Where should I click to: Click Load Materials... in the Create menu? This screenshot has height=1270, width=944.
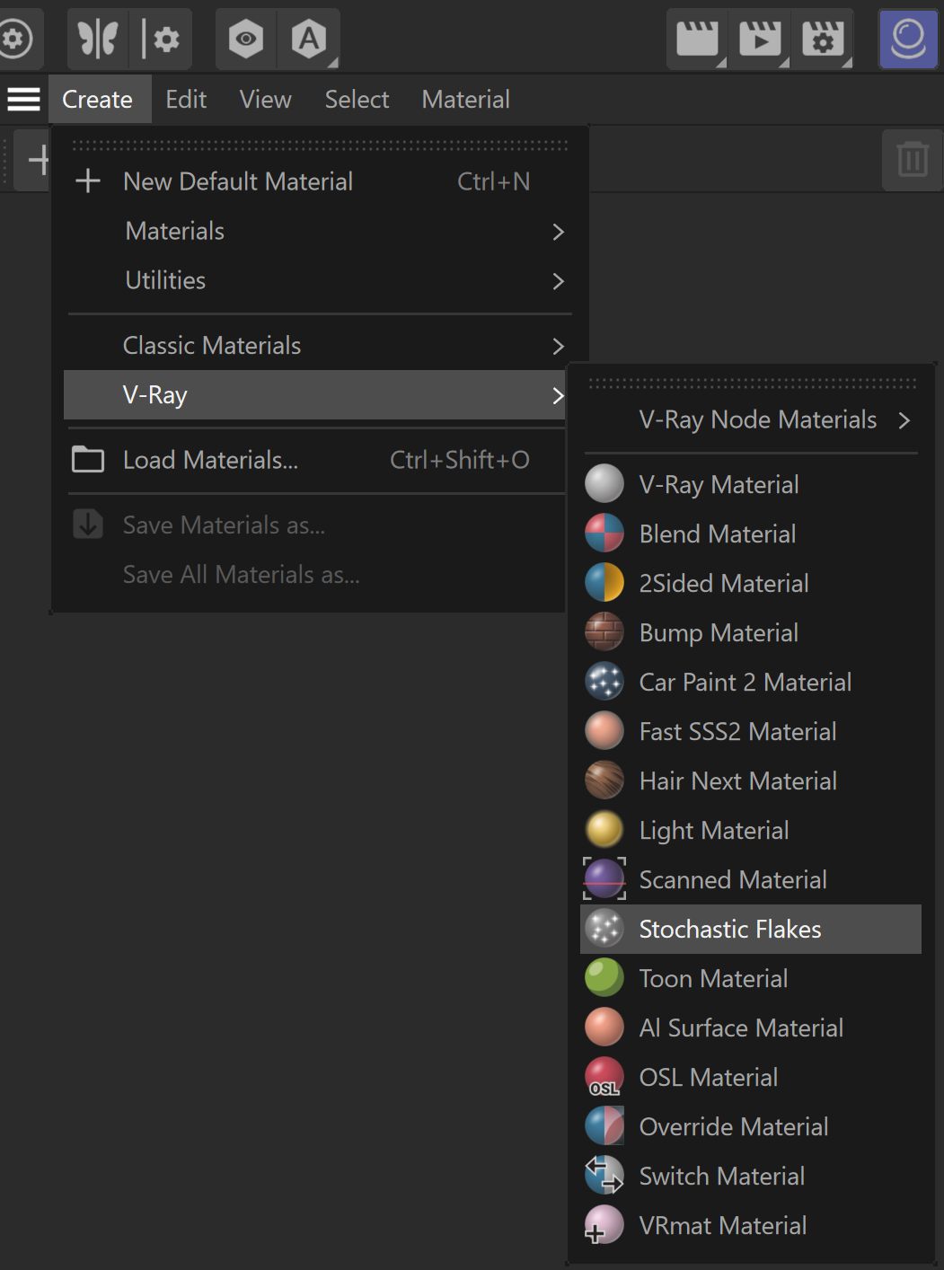coord(315,461)
